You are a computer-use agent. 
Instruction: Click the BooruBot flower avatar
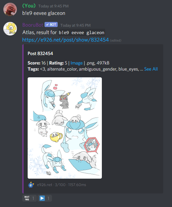pos(10,29)
